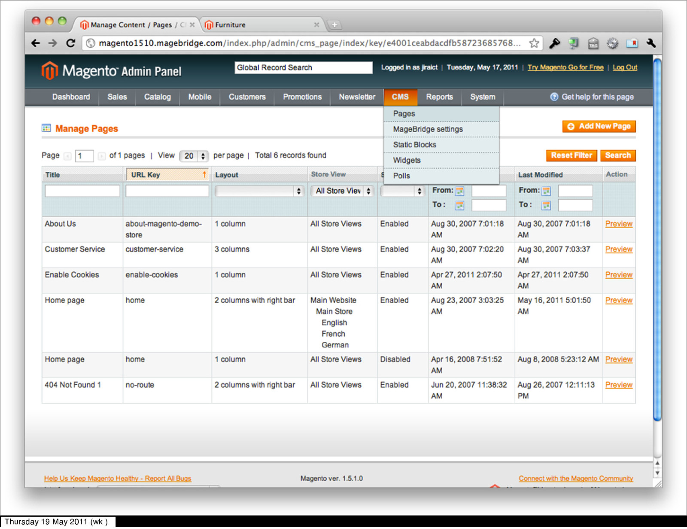The image size is (687, 529).
Task: Preview the Customer Service page
Action: tap(619, 249)
